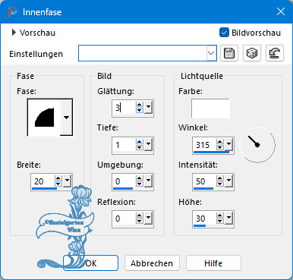Decrease Umgebung with down arrow
Viewport: 293px width, 280px height.
(x=140, y=184)
